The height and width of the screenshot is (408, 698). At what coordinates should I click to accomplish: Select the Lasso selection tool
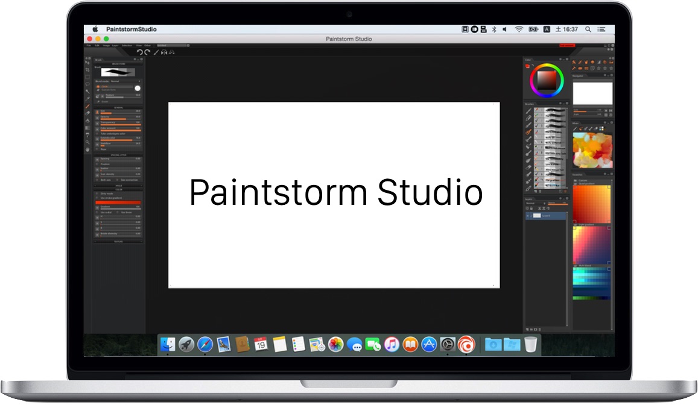coord(87,84)
